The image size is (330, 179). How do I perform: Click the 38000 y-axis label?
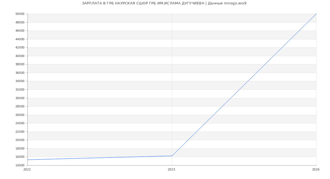[x=20, y=64]
